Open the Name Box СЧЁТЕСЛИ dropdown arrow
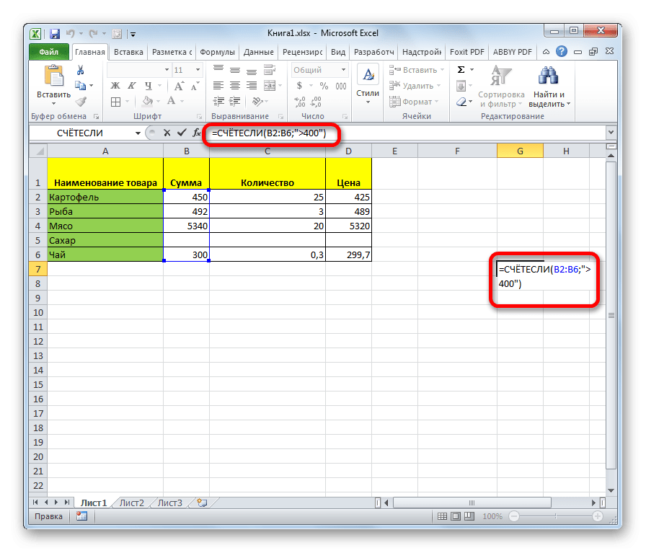This screenshot has height=553, width=646. 138,133
